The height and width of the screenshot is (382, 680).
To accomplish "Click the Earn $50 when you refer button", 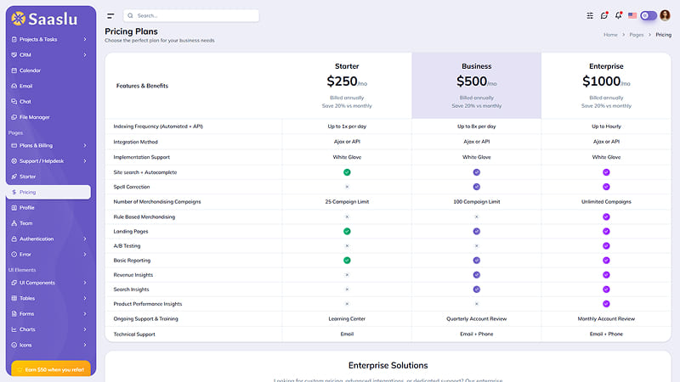I will click(51, 369).
